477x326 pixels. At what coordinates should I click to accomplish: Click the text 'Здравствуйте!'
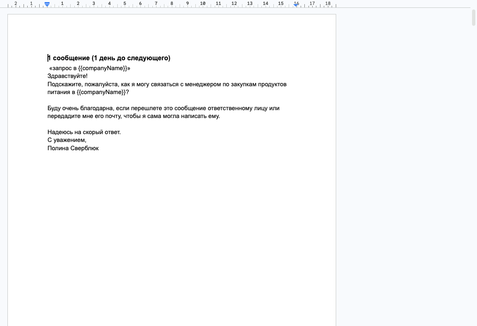pyautogui.click(x=68, y=76)
